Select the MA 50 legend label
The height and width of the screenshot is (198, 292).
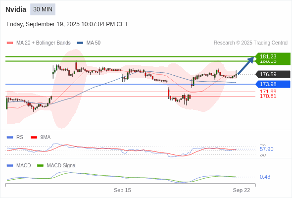94,43
